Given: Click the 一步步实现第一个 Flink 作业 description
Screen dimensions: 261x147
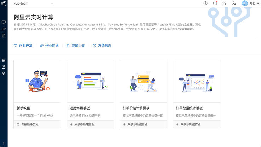Looking at the screenshot, I should (x=35, y=116).
